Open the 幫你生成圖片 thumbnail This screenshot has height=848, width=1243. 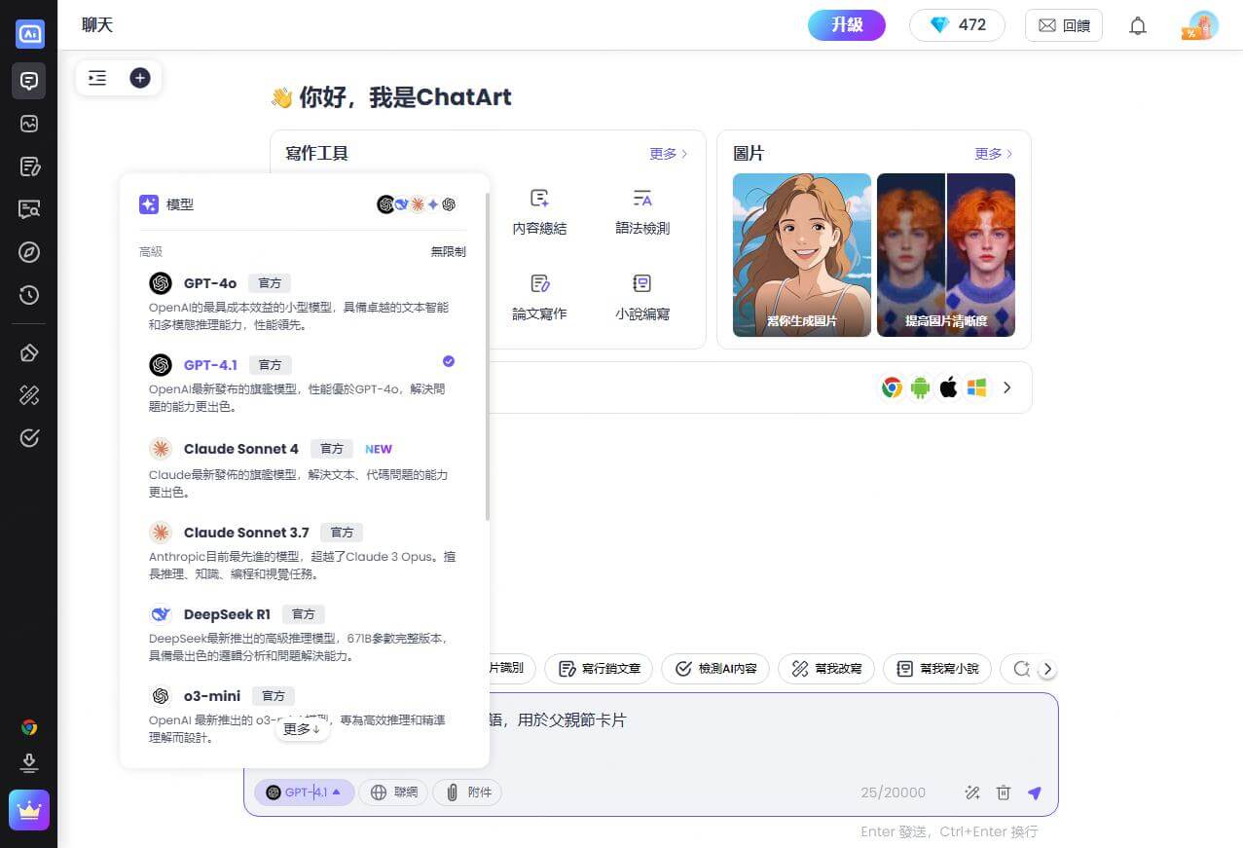(802, 255)
